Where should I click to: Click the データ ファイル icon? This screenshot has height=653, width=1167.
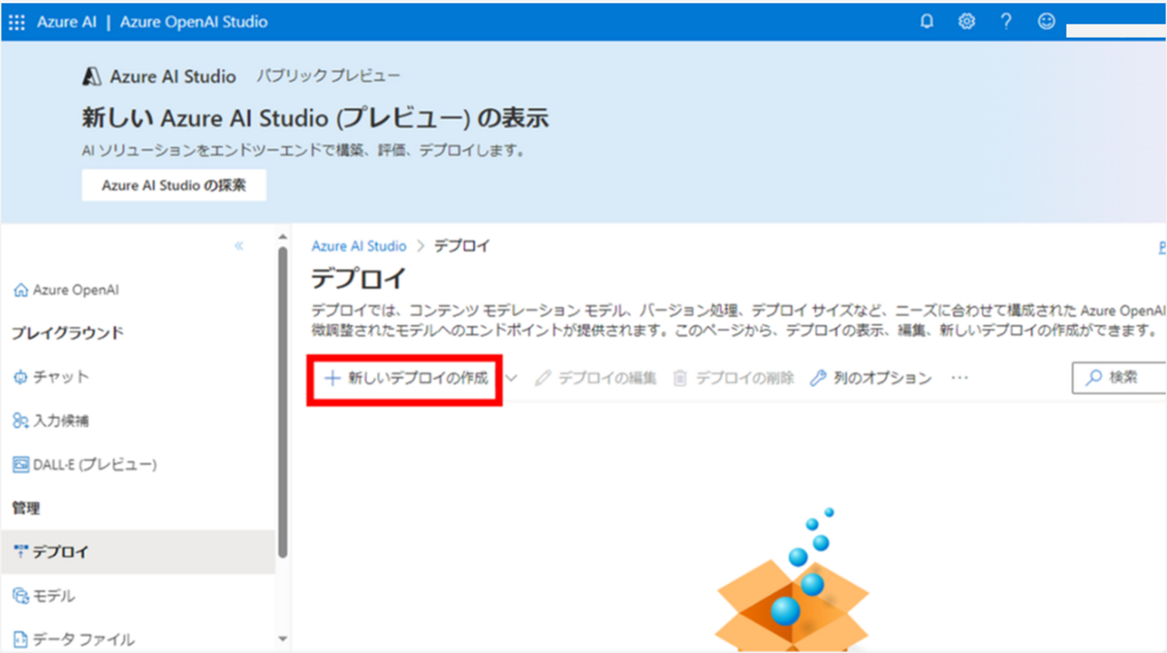(20, 639)
